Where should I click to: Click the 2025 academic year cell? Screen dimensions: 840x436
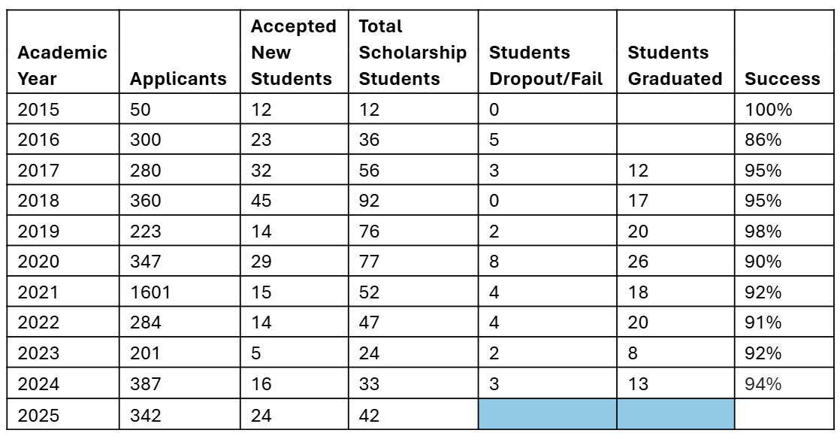[x=62, y=414]
